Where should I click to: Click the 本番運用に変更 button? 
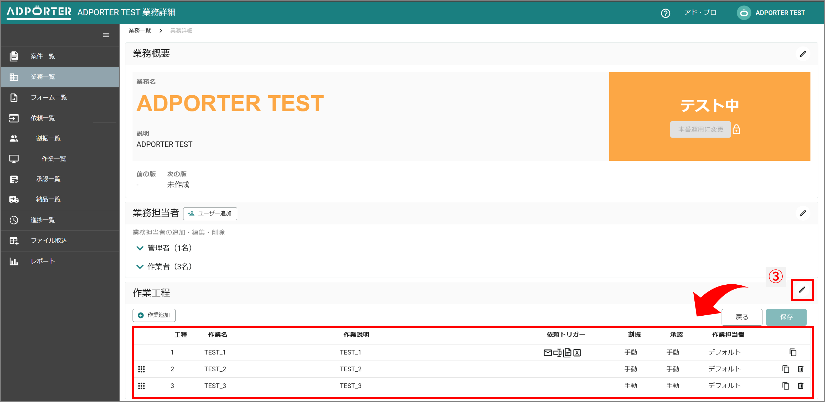pyautogui.click(x=700, y=129)
